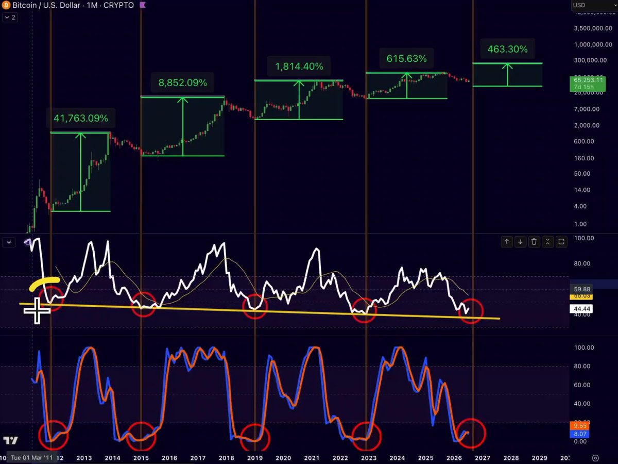
Task: Click the 50.00 price axis label
Action: click(x=582, y=174)
